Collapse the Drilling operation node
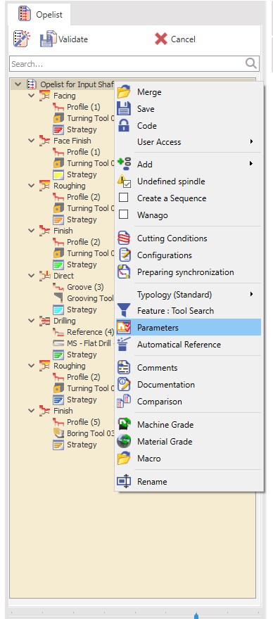The height and width of the screenshot is (619, 273). click(x=32, y=321)
